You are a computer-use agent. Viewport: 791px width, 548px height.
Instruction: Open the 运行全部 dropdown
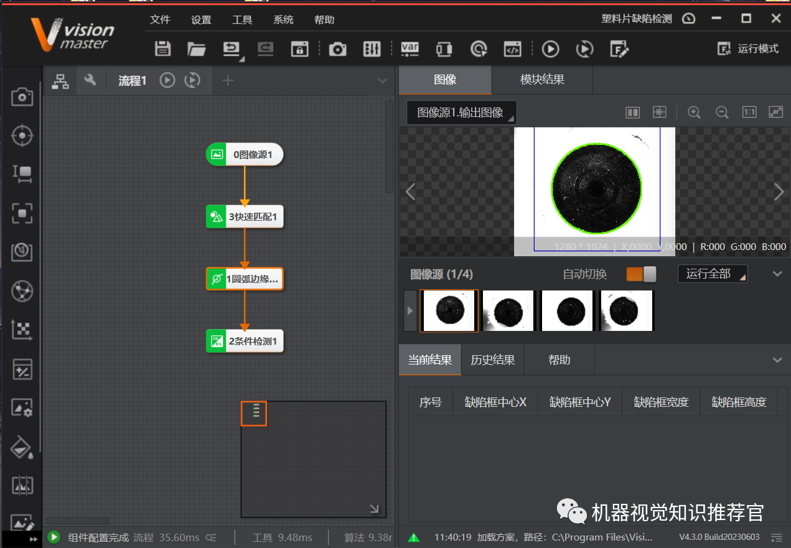pos(713,274)
